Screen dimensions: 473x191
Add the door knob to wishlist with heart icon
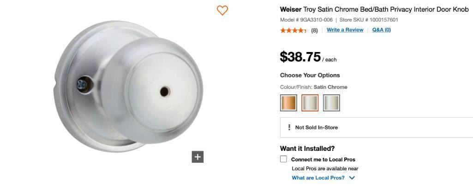[222, 10]
